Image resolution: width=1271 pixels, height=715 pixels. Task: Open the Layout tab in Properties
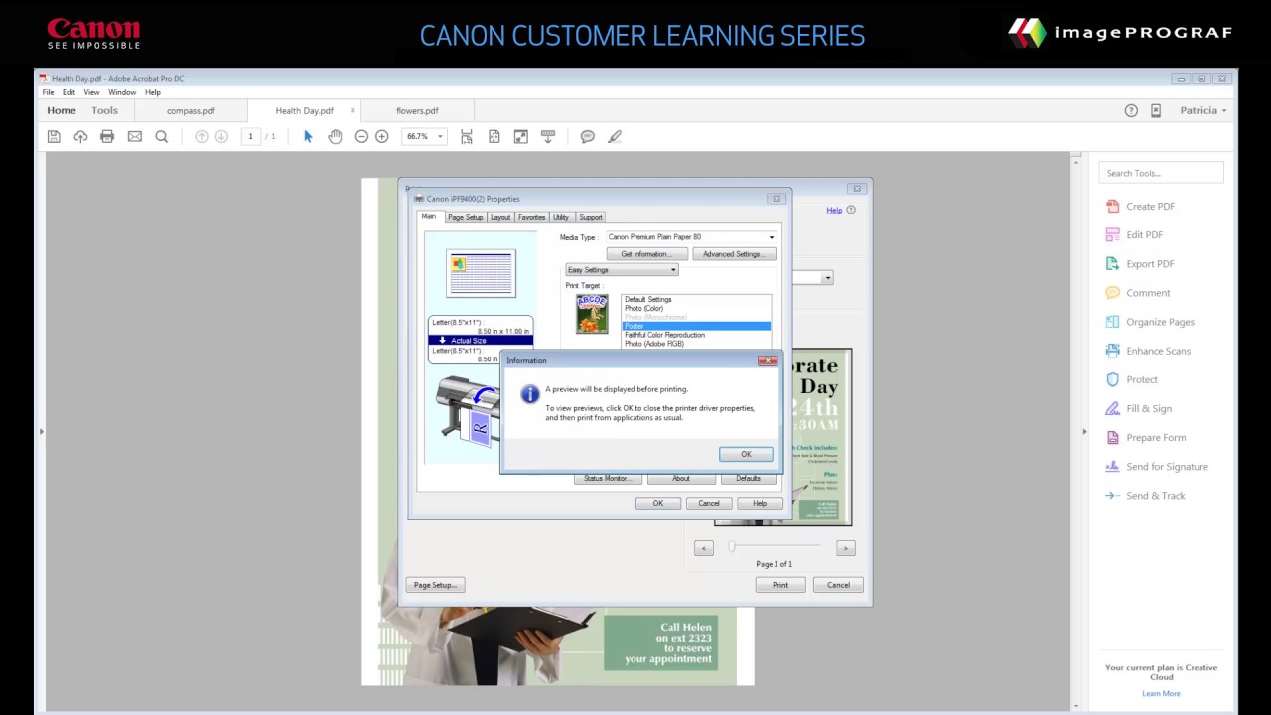500,217
